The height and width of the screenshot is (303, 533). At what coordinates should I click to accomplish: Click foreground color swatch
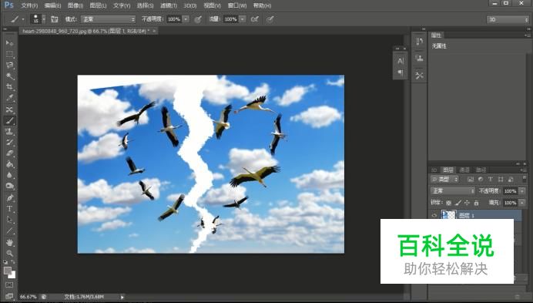pos(8,271)
